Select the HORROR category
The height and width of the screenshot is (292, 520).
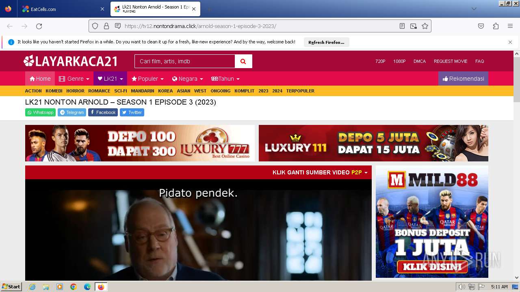(x=75, y=91)
